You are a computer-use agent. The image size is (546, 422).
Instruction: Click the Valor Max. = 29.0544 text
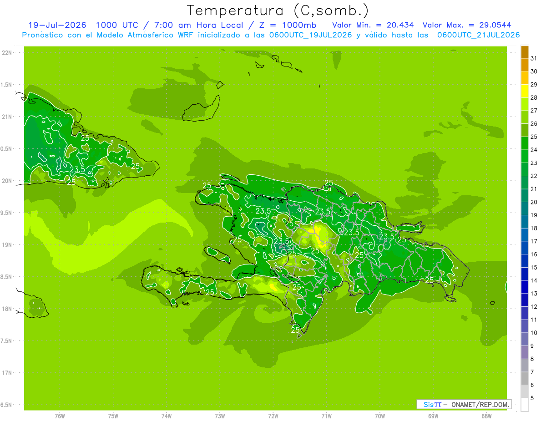coord(470,25)
